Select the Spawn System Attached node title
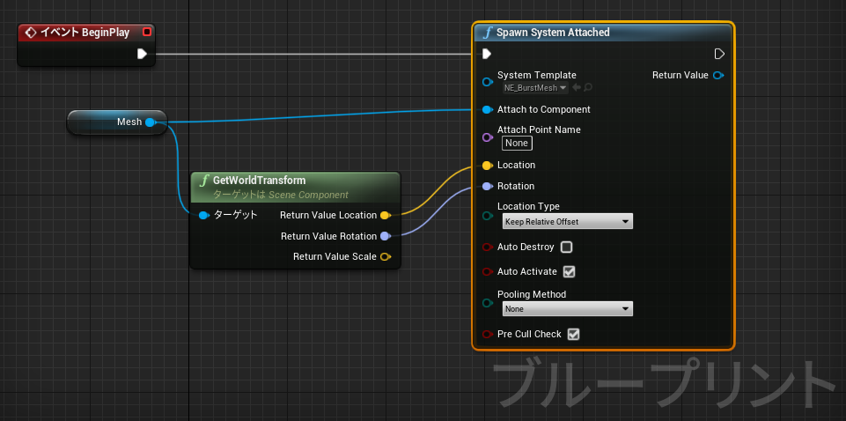846x421 pixels. 553,33
